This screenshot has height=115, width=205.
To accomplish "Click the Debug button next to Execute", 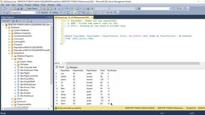I will point(54,13).
